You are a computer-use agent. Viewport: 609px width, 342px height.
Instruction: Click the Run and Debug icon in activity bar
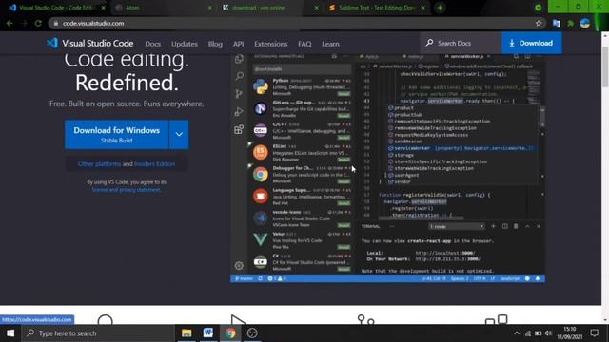coord(239,112)
